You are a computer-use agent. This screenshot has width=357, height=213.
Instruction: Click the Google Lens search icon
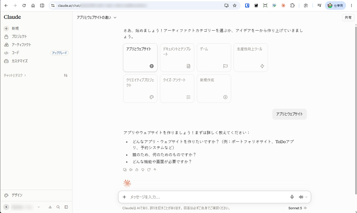point(306,6)
